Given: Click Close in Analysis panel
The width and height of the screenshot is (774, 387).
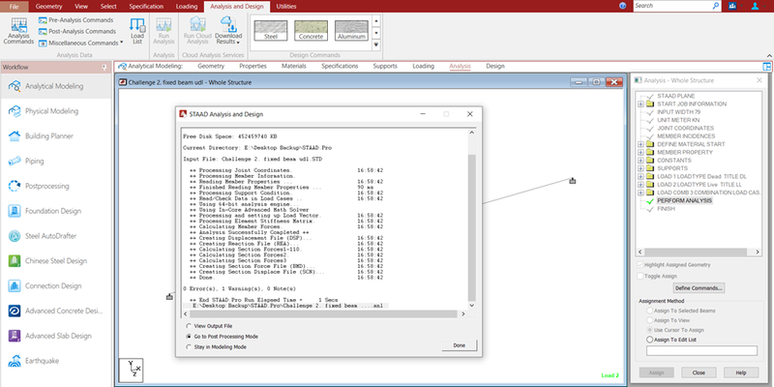Looking at the screenshot, I should tap(698, 372).
